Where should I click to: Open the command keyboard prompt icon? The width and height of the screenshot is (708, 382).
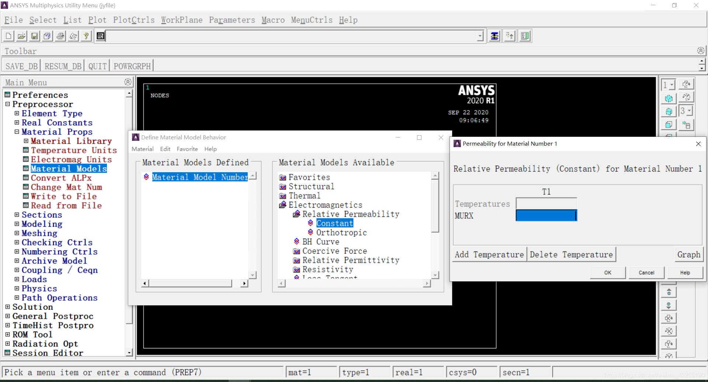click(100, 36)
